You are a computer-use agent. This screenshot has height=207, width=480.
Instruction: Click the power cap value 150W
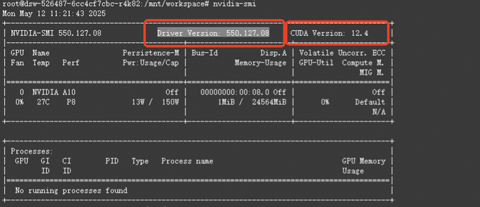pyautogui.click(x=170, y=102)
